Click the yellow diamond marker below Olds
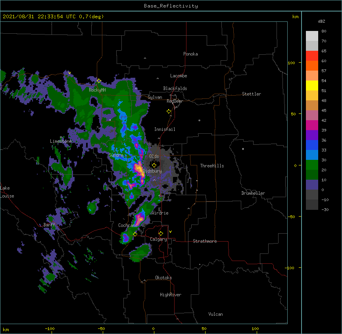 (x=154, y=165)
